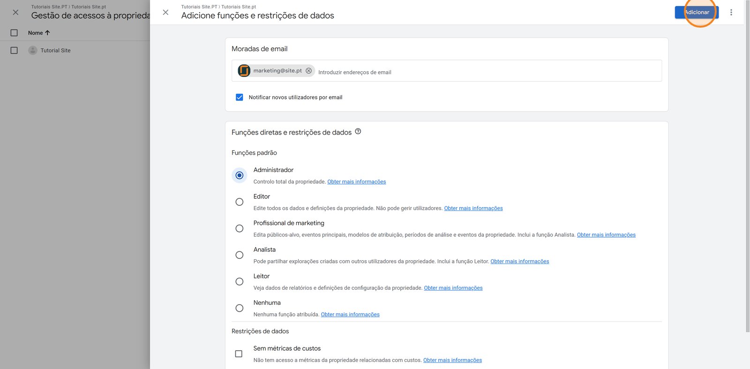Select Profissional de marketing role
Image resolution: width=750 pixels, height=369 pixels.
(240, 228)
